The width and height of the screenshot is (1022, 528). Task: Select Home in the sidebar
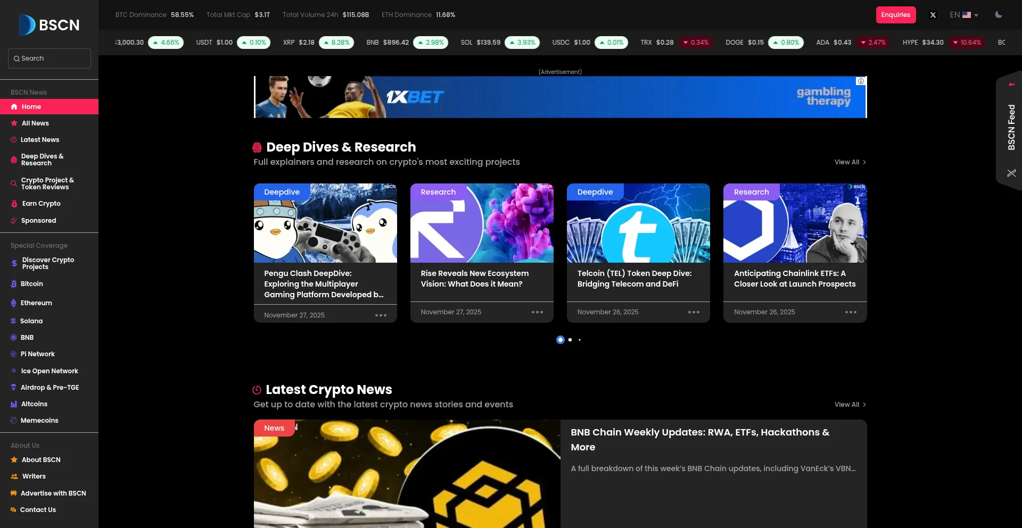click(x=31, y=107)
